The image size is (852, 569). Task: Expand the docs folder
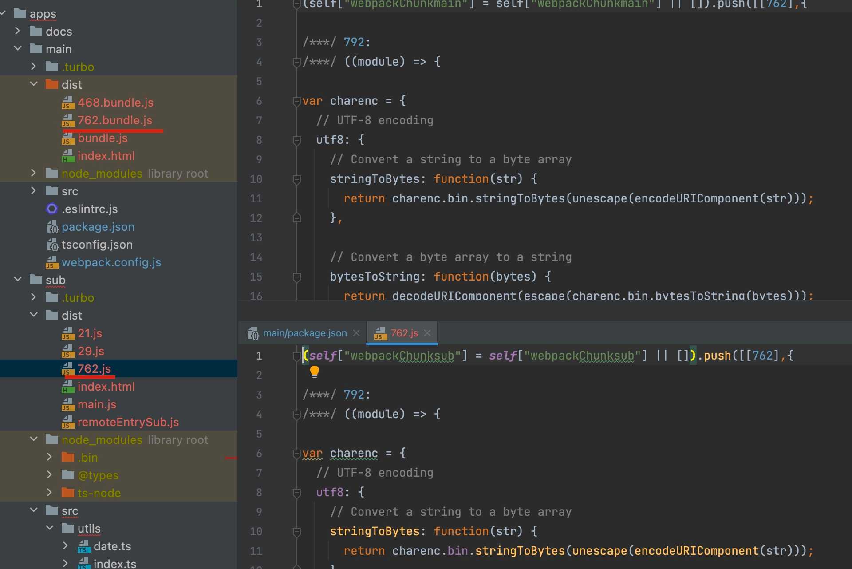tap(17, 31)
